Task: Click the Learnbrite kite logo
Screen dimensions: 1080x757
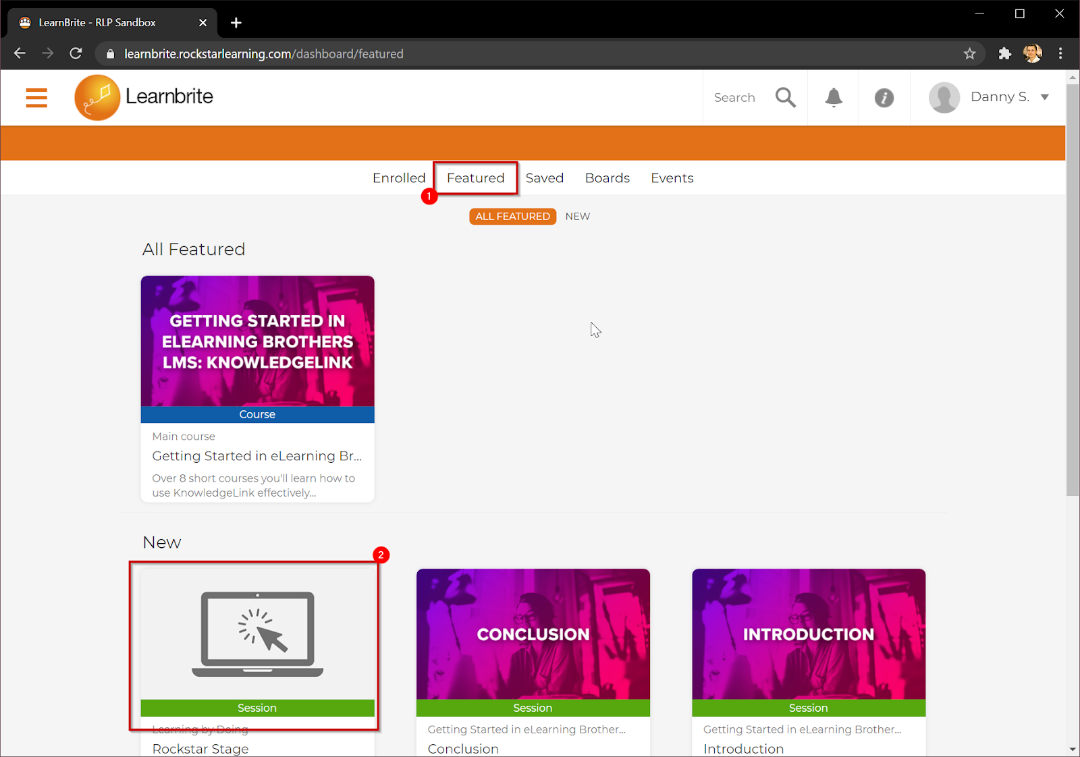Action: click(x=97, y=98)
